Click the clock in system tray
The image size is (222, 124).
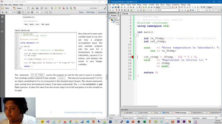[x=217, y=122]
